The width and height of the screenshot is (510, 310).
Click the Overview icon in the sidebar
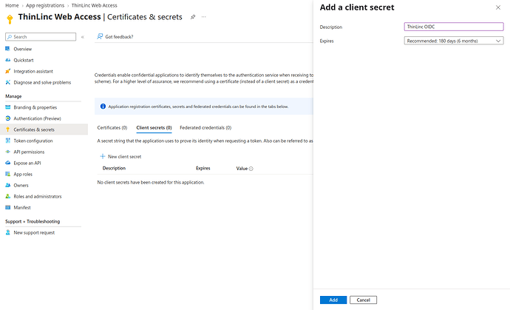coord(8,49)
